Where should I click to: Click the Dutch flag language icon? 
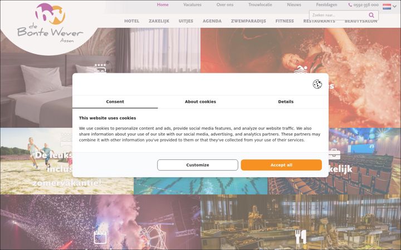pos(387,7)
